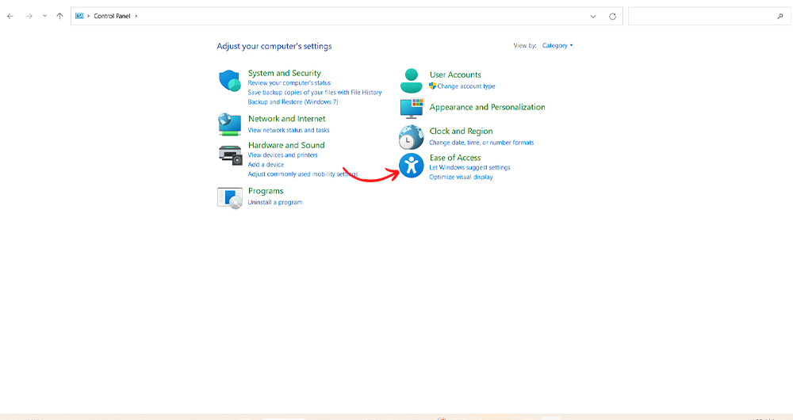Open the Ease of Access category

pyautogui.click(x=454, y=158)
